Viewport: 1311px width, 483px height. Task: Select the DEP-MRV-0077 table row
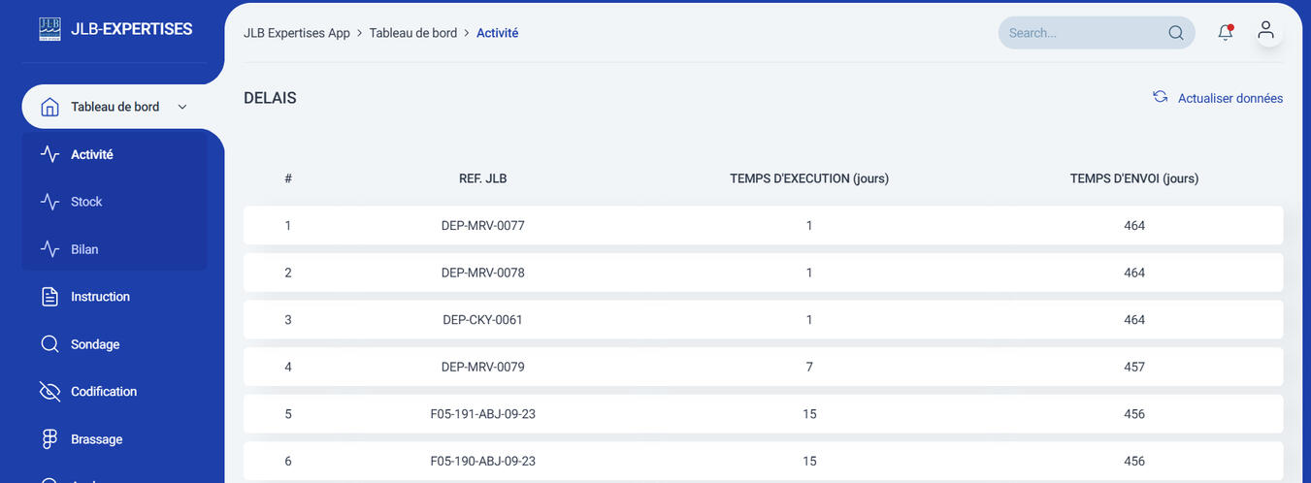[763, 225]
